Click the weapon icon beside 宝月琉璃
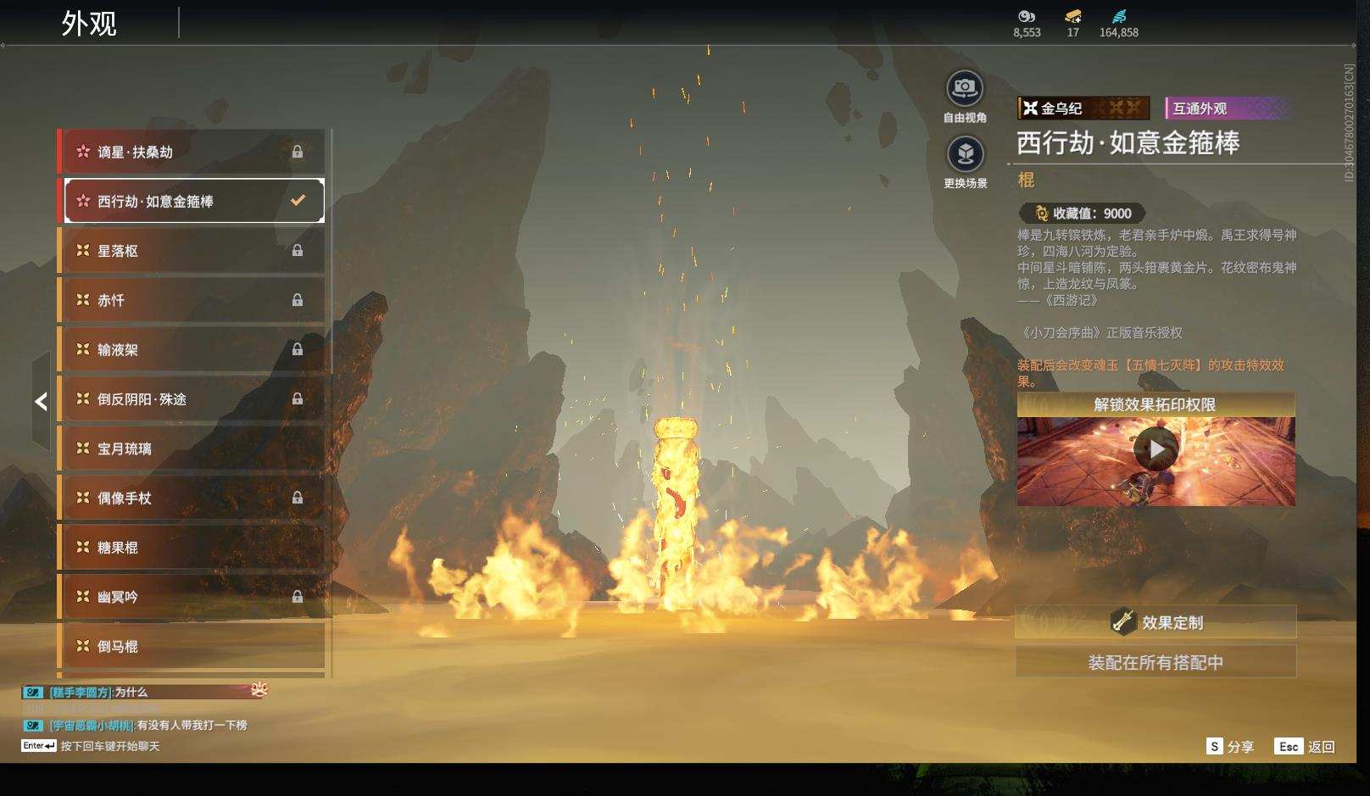The height and width of the screenshot is (796, 1370). click(83, 448)
